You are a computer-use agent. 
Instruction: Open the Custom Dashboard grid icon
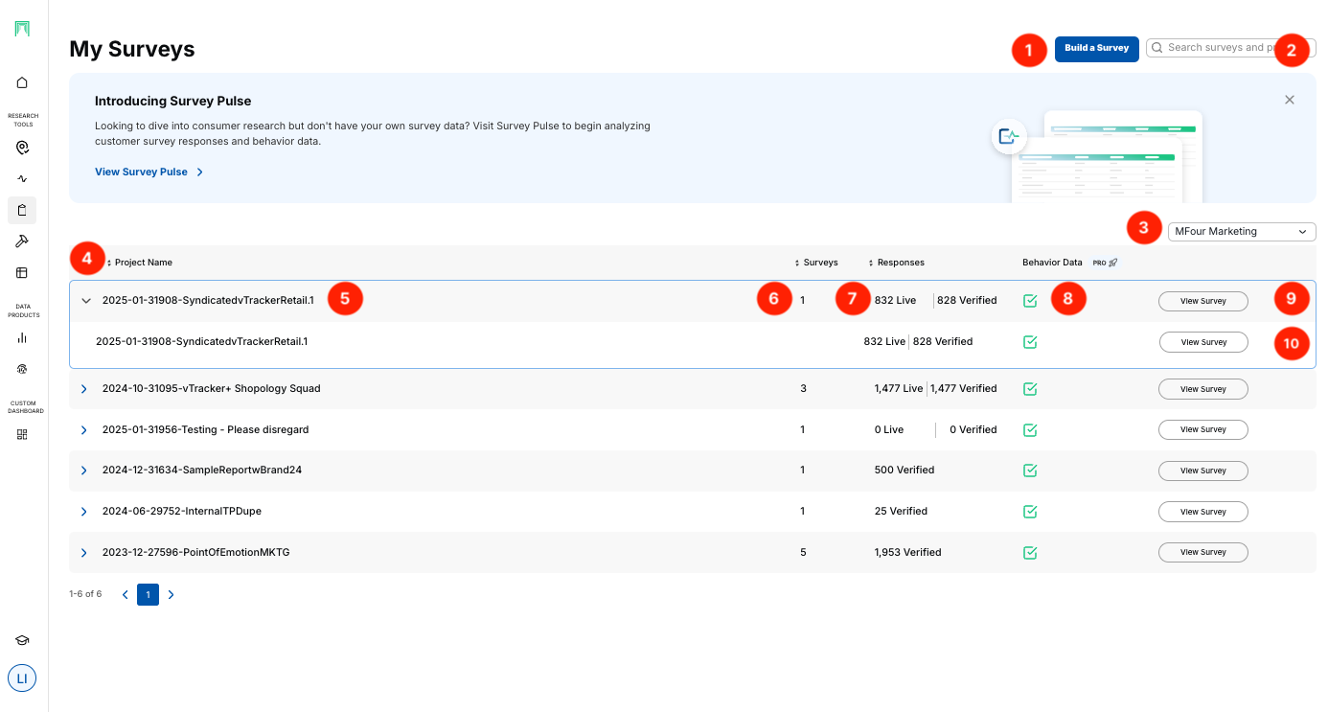coord(22,434)
